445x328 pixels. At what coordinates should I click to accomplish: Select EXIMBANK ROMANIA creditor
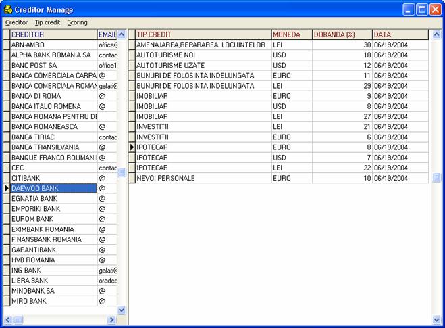tap(53, 229)
